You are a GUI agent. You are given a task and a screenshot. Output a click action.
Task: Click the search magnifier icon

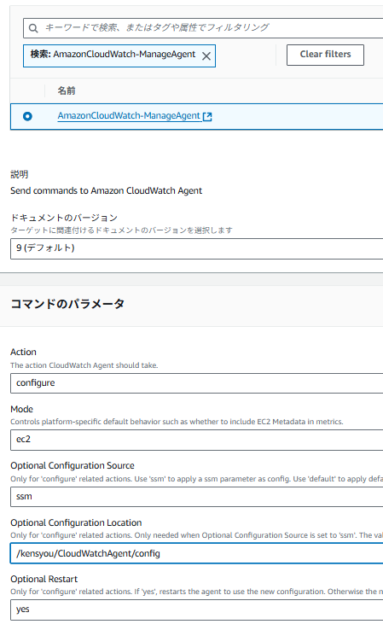point(33,28)
